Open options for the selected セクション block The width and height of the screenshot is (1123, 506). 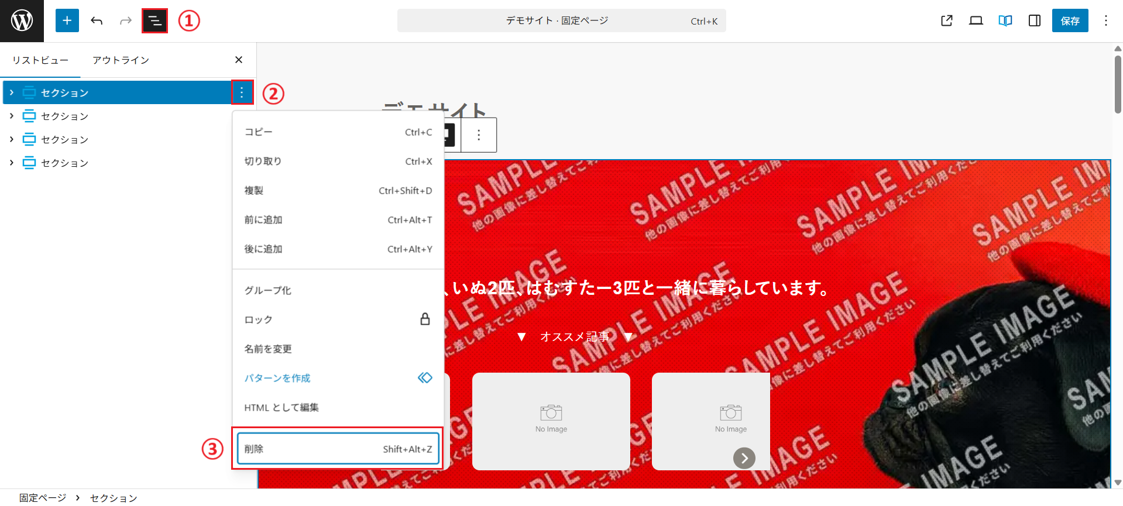click(242, 92)
